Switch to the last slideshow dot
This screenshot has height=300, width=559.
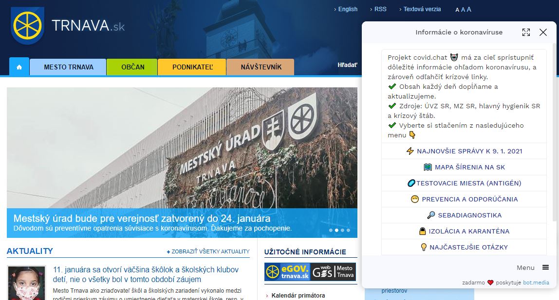pos(348,231)
